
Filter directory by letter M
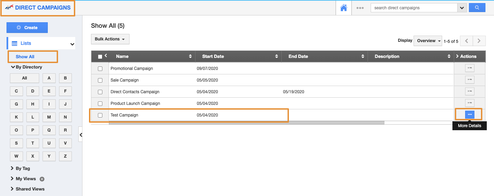pyautogui.click(x=49, y=117)
